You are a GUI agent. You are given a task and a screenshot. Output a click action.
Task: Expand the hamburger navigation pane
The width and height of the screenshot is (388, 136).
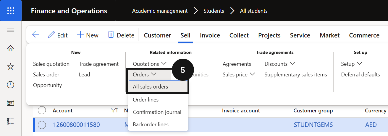11,30
